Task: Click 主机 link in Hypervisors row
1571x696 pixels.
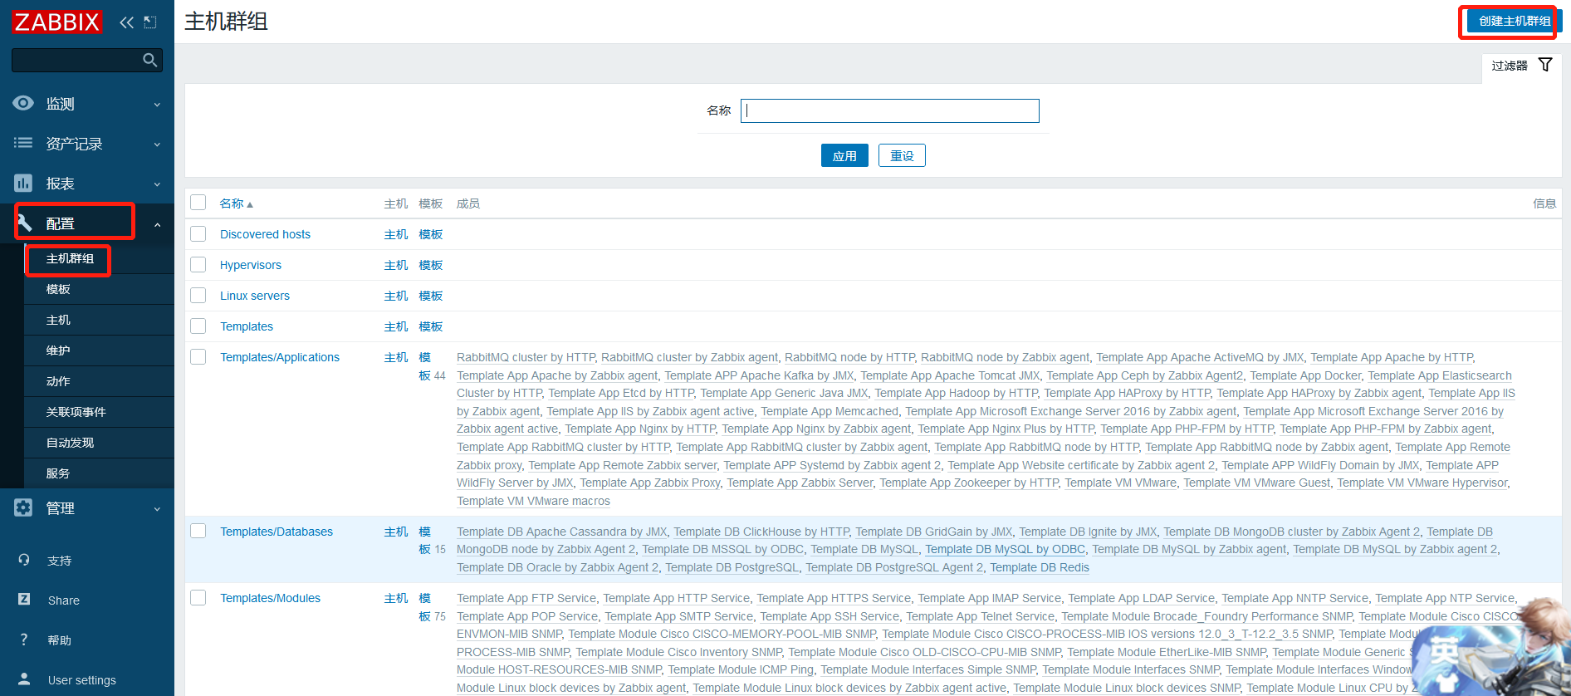Action: click(396, 265)
